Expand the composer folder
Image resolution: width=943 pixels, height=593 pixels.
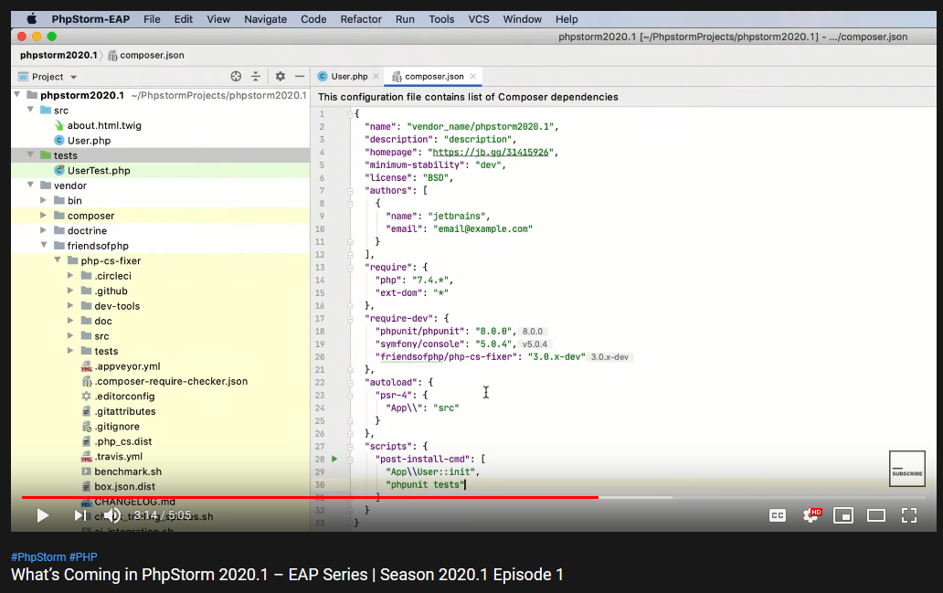[x=43, y=216]
